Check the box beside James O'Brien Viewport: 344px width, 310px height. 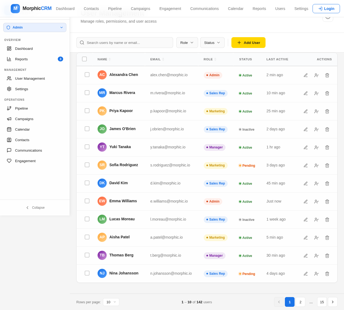point(87,129)
